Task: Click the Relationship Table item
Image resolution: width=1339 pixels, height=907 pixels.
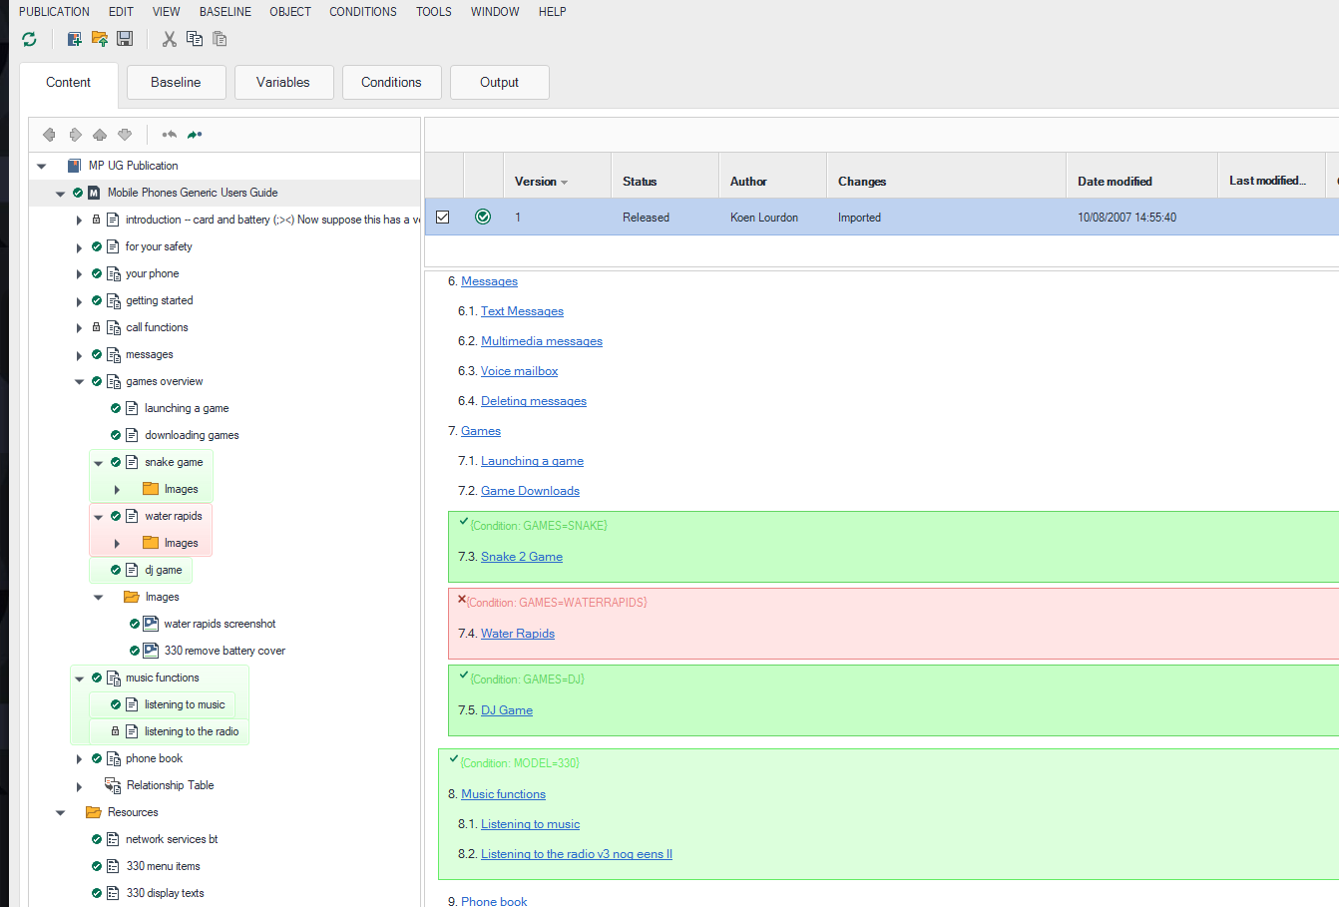Action: tap(172, 785)
